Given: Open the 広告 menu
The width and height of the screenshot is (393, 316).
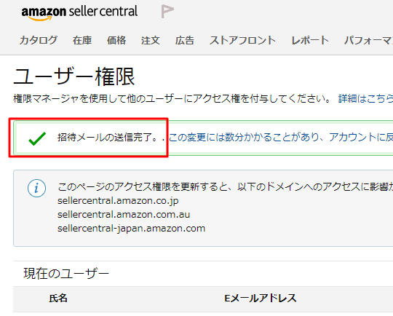Looking at the screenshot, I should (184, 40).
